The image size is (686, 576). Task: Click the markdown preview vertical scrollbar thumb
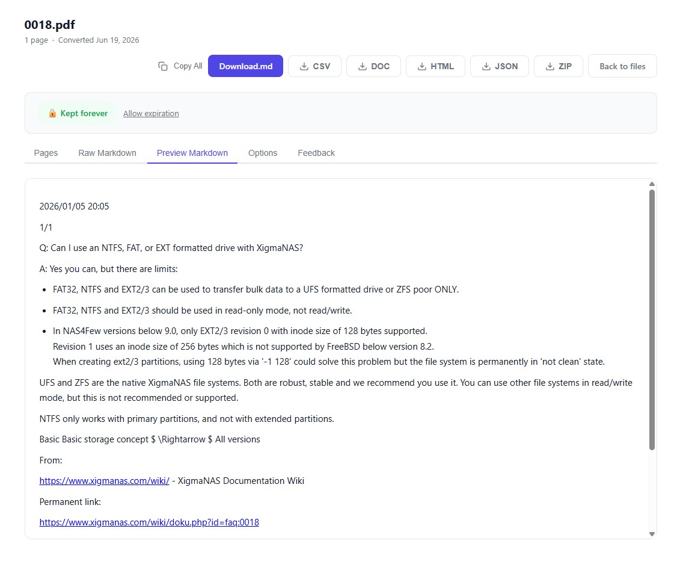click(x=652, y=320)
